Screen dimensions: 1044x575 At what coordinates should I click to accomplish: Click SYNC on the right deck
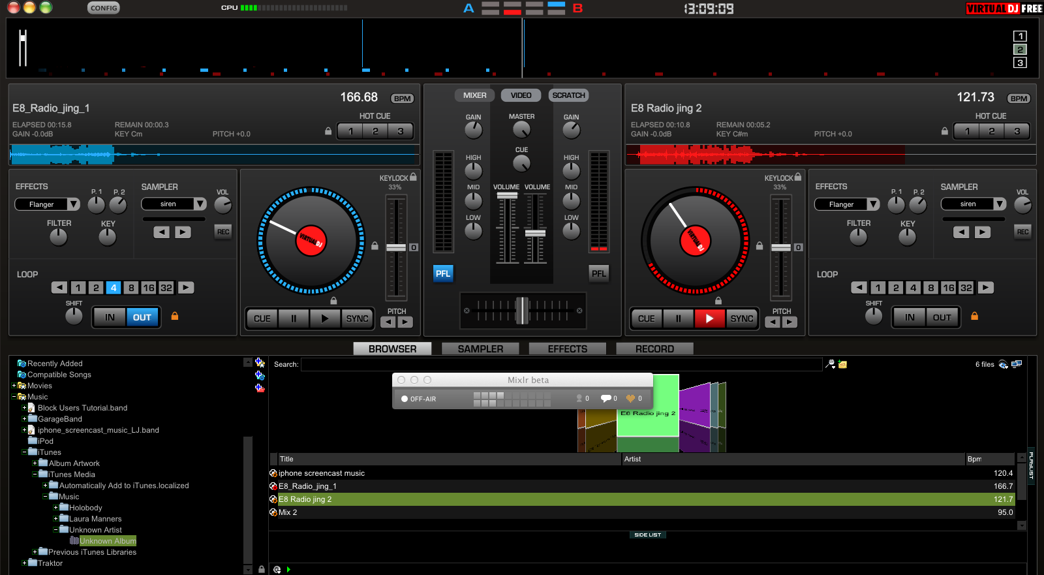(x=742, y=319)
